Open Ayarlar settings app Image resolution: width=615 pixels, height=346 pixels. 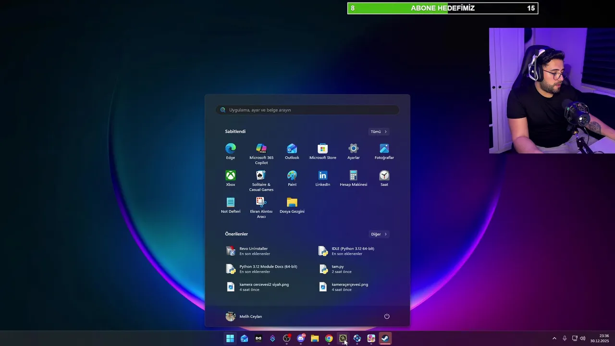354,151
